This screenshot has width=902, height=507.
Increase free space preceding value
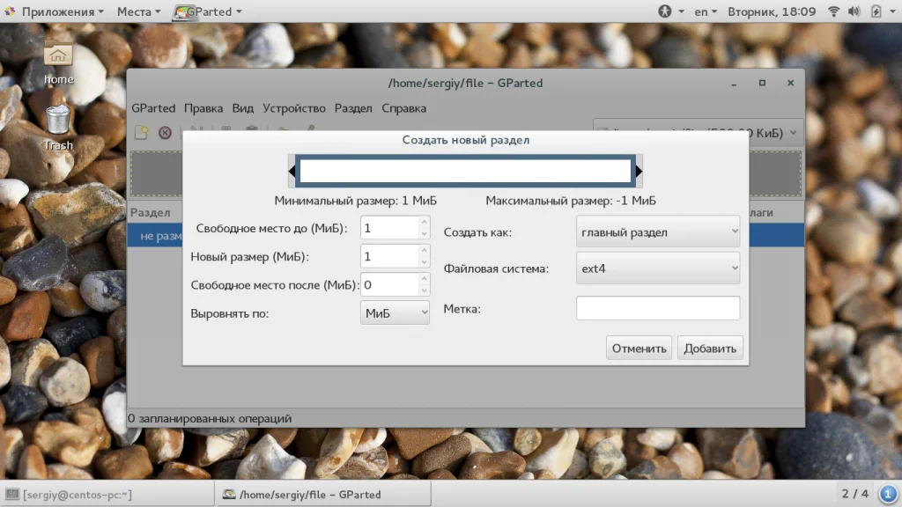pyautogui.click(x=424, y=222)
